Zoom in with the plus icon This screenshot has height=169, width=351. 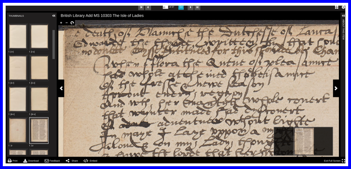click(61, 23)
